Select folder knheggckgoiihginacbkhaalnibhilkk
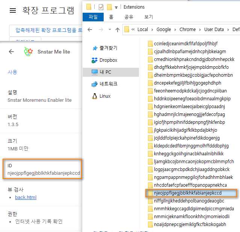240x232 pixels. [186, 153]
